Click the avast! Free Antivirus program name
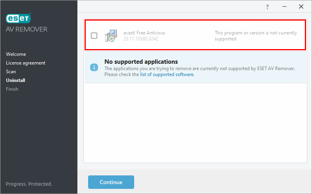Image resolution: width=312 pixels, height=194 pixels. click(144, 33)
